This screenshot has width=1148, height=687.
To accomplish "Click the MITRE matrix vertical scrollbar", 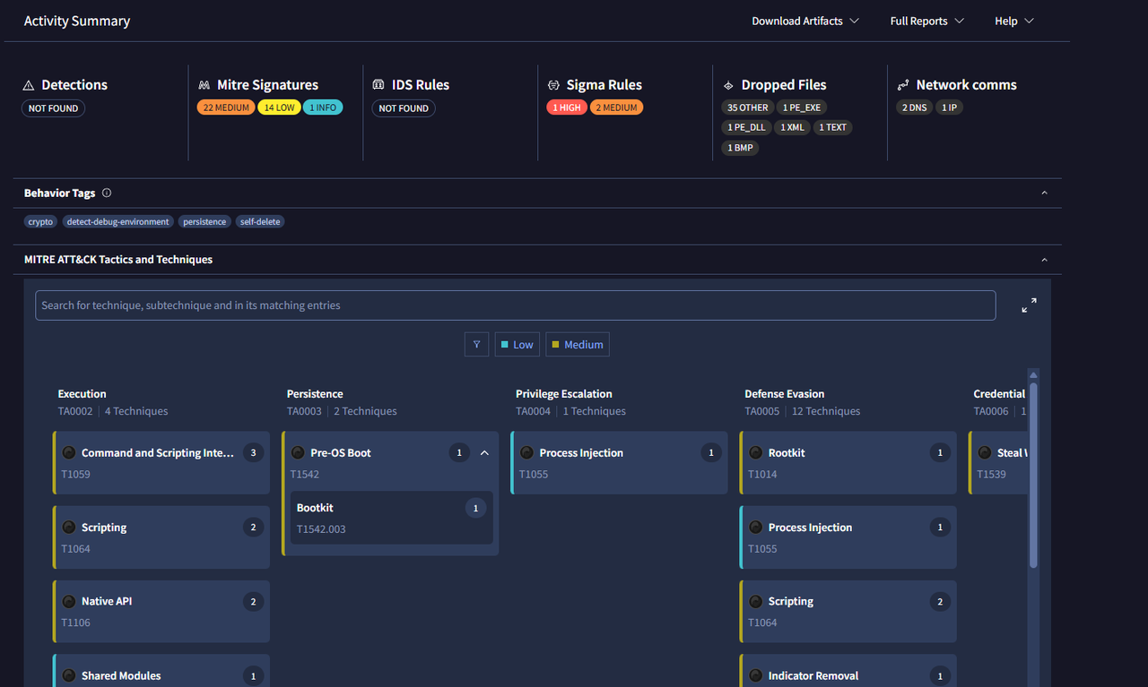I will point(1033,475).
